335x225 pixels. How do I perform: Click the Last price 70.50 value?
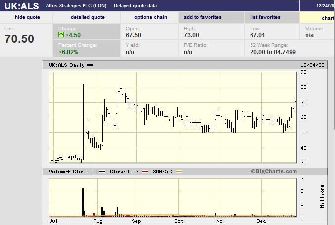tap(19, 39)
